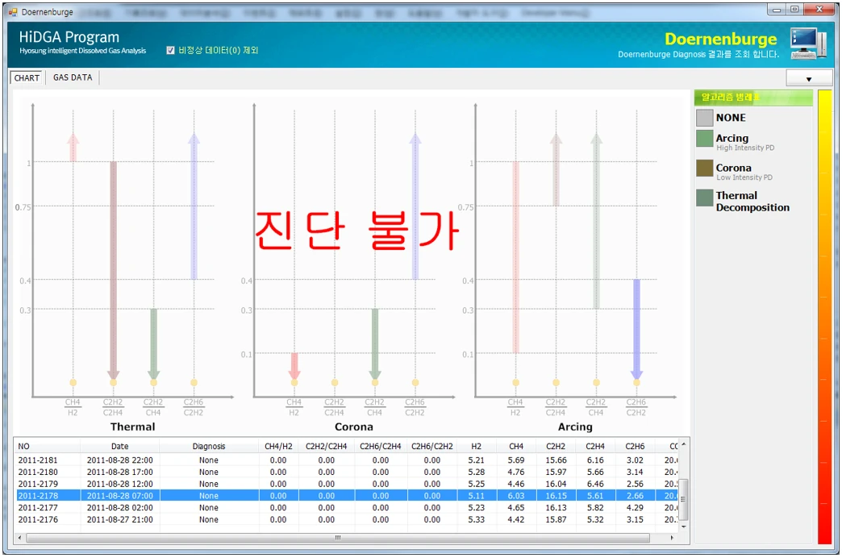Click the CH4 column header

(516, 446)
